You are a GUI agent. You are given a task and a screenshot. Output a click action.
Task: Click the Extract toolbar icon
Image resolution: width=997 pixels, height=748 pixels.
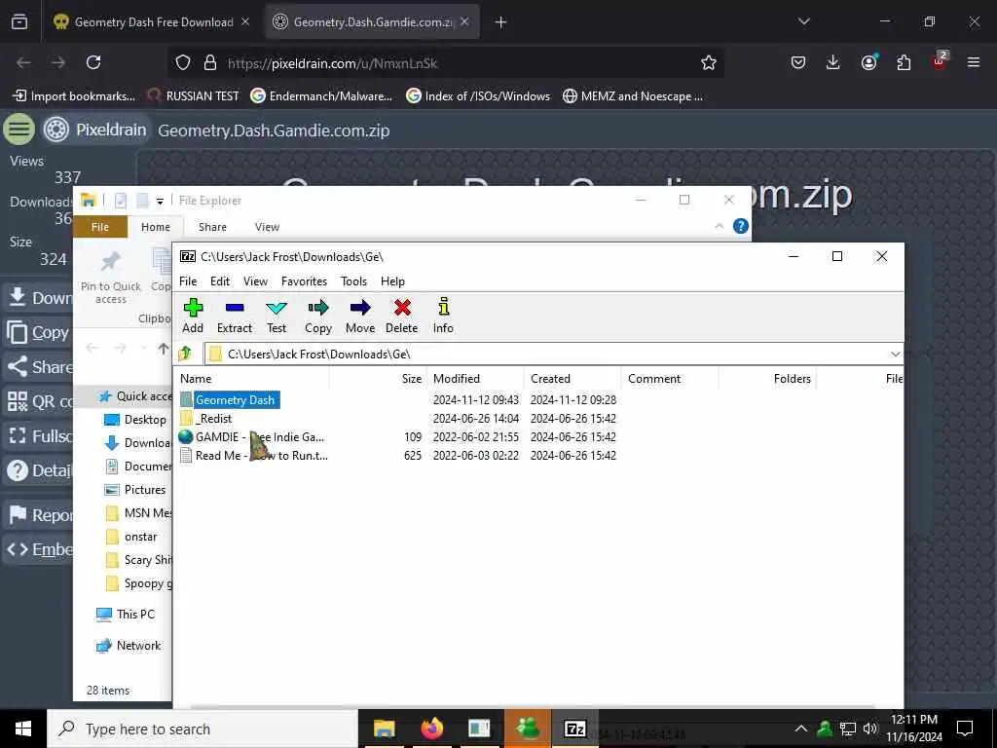tap(235, 316)
